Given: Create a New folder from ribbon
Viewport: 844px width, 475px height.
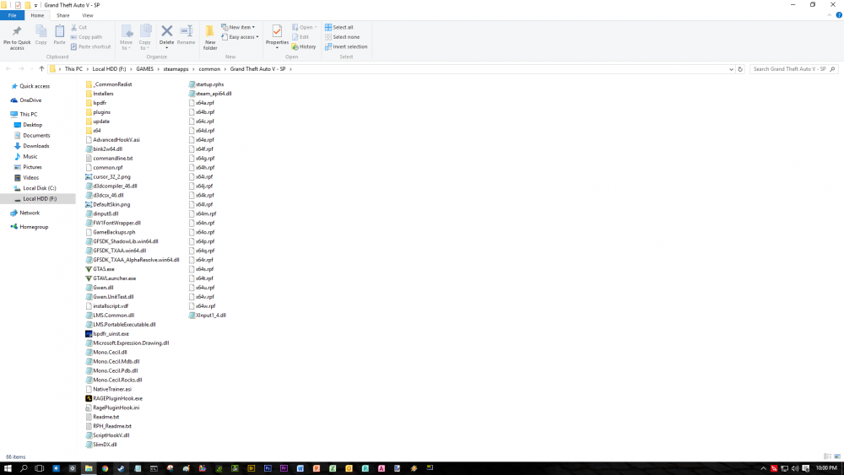Looking at the screenshot, I should (x=210, y=38).
